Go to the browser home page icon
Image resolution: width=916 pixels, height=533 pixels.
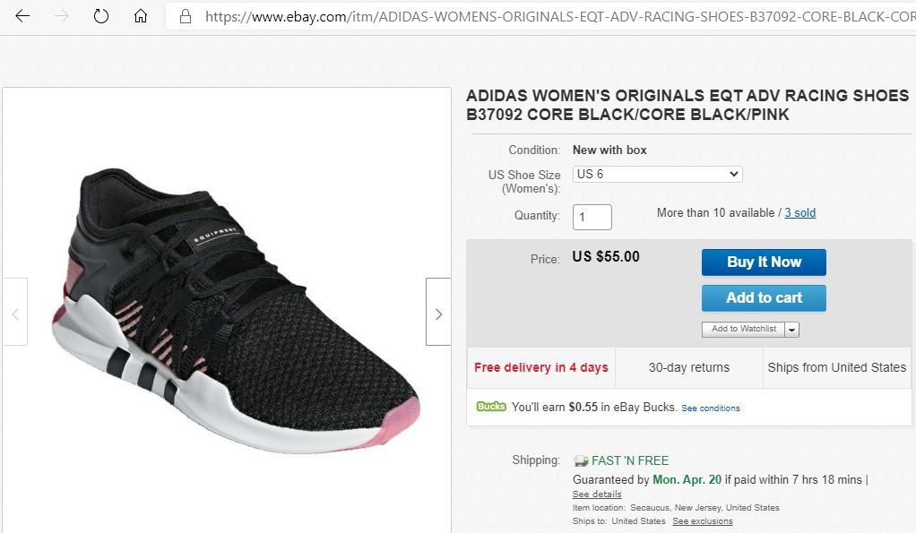click(x=141, y=16)
